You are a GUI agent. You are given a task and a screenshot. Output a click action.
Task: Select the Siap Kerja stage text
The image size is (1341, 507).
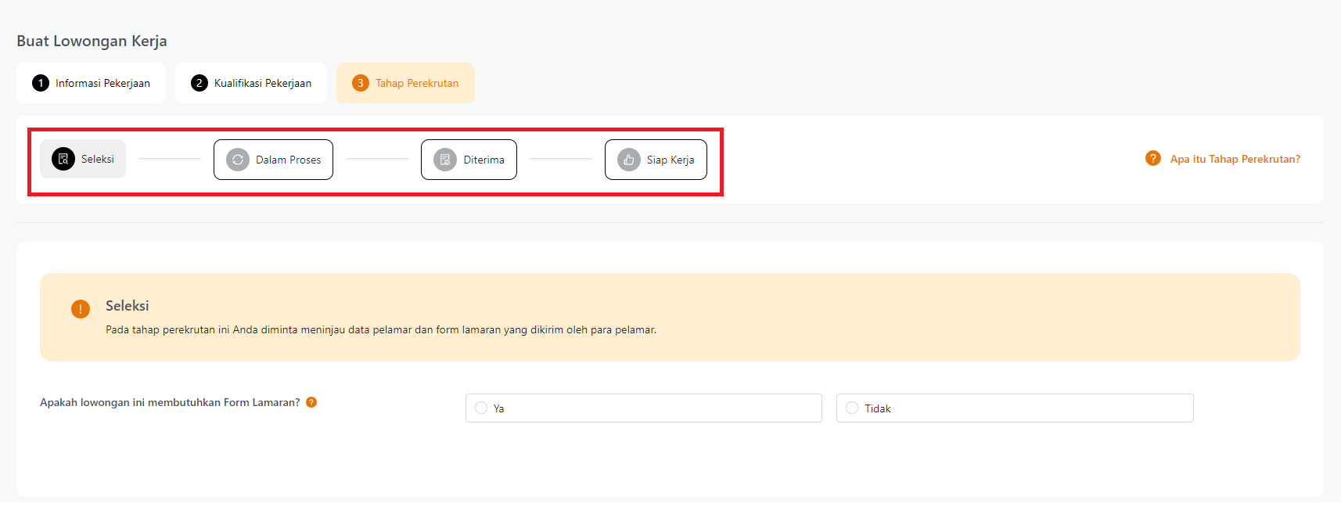point(670,160)
